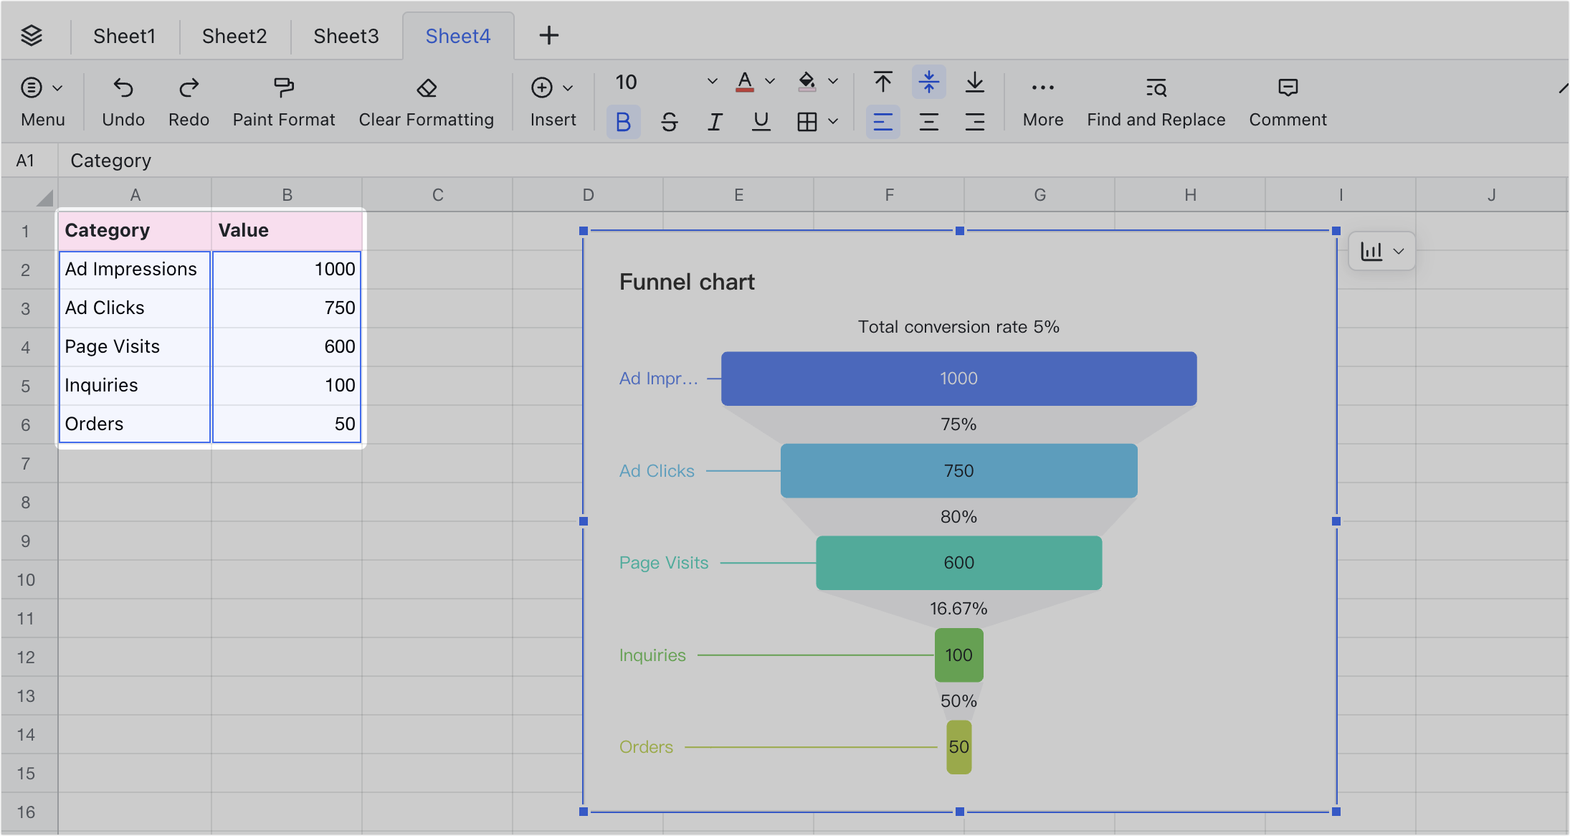Toggle bold formatting on the cell
Viewport: 1570px width, 836px height.
(x=623, y=121)
